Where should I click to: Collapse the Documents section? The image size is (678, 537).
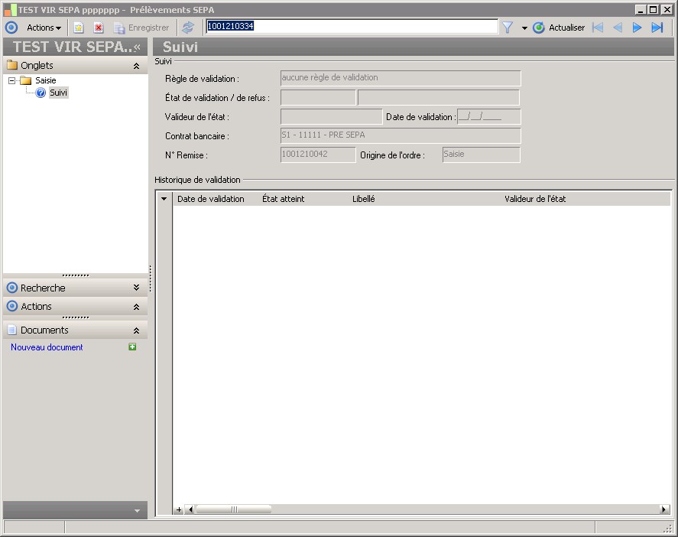pos(136,330)
